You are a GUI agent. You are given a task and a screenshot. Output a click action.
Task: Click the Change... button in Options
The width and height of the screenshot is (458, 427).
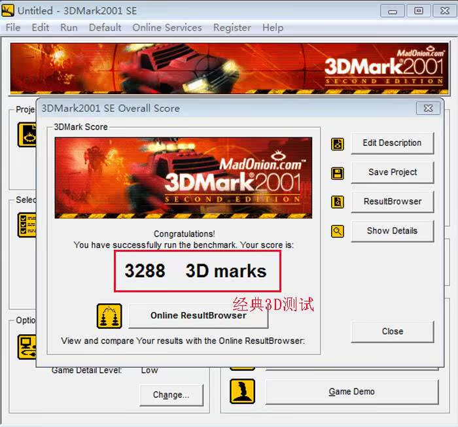pyautogui.click(x=171, y=395)
